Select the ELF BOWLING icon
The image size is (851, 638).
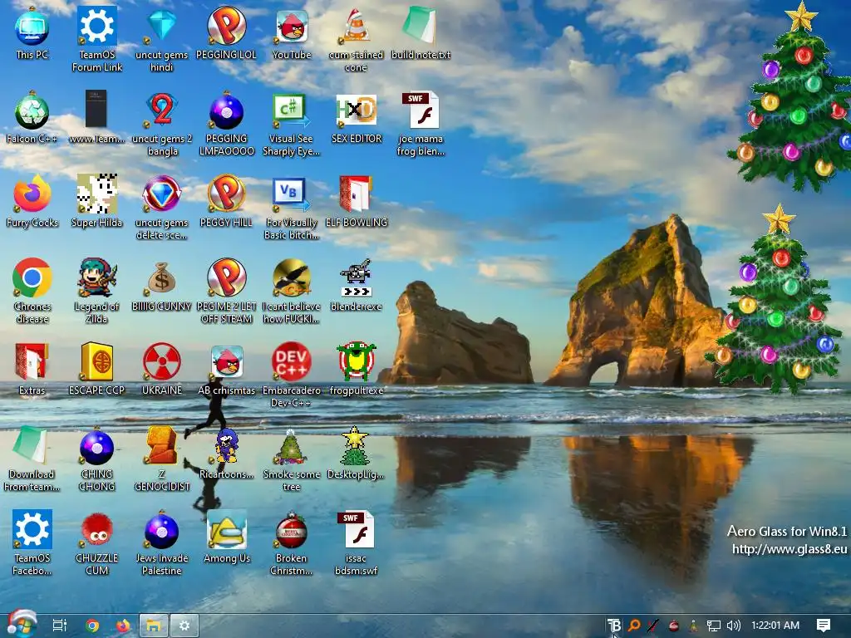pos(356,201)
